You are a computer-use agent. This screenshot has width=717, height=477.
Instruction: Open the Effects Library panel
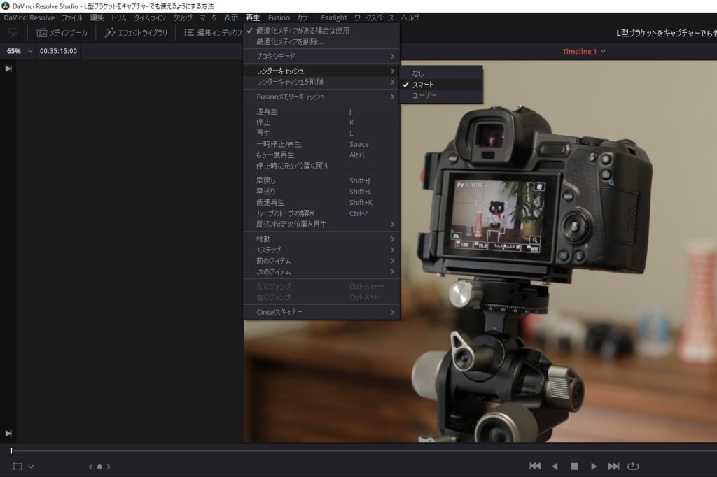137,31
